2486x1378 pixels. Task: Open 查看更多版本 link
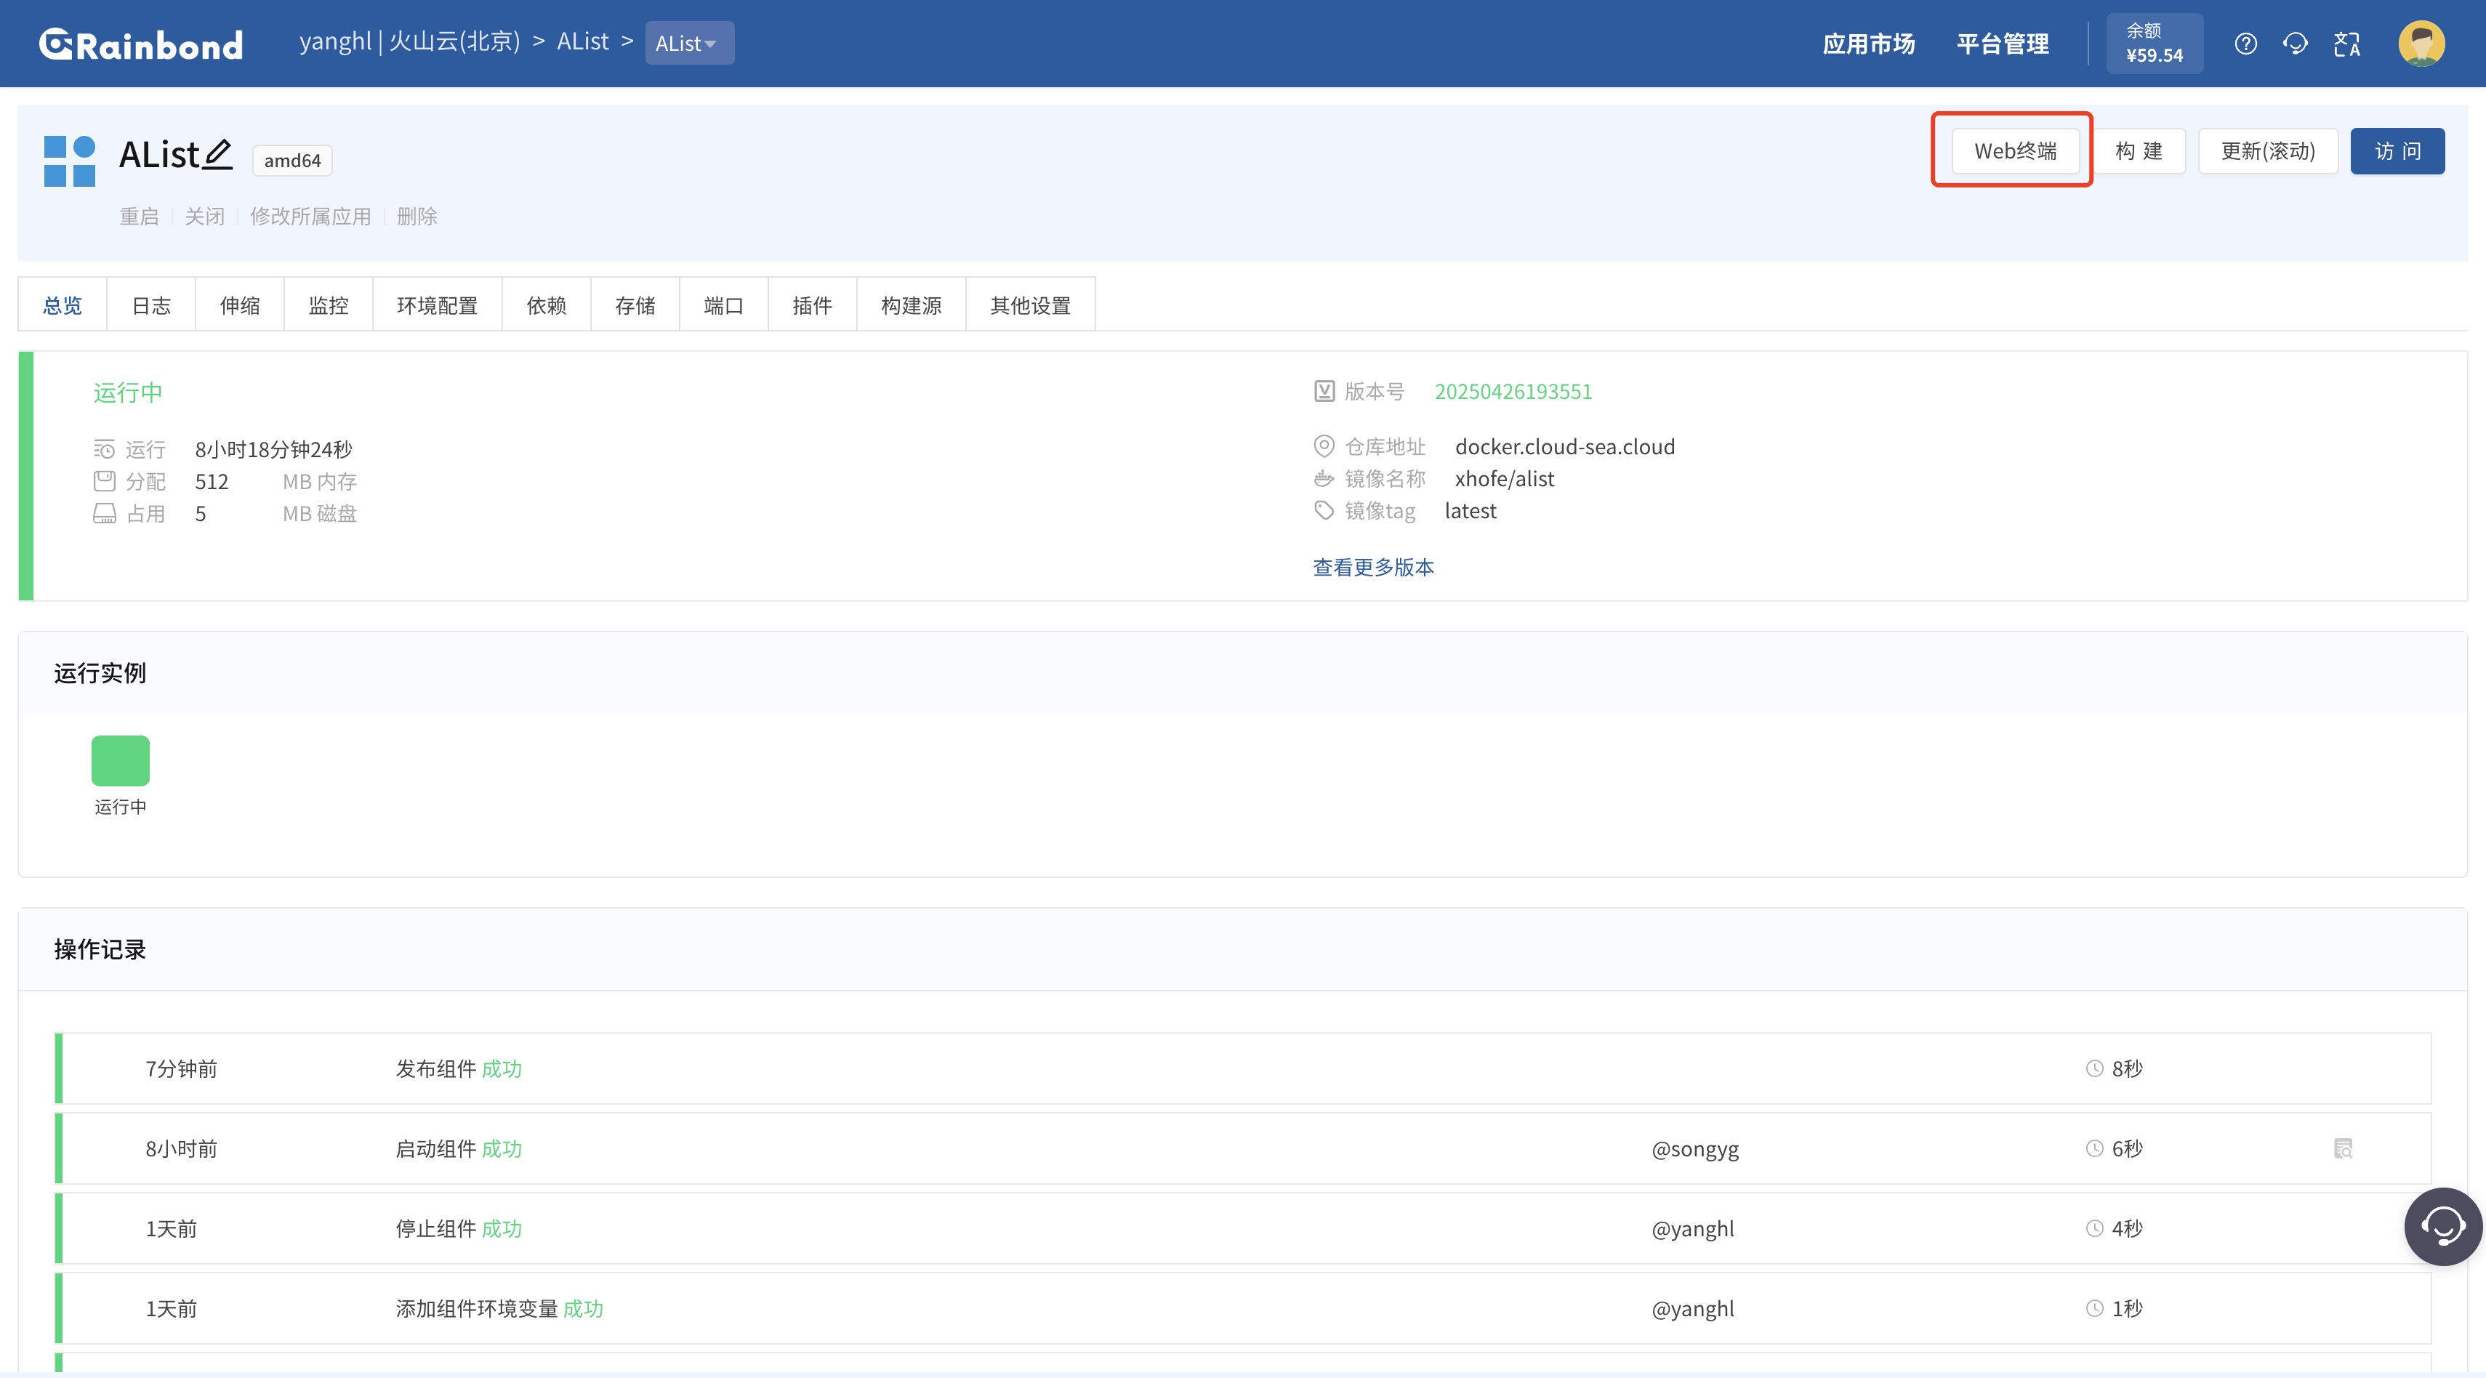click(1373, 566)
